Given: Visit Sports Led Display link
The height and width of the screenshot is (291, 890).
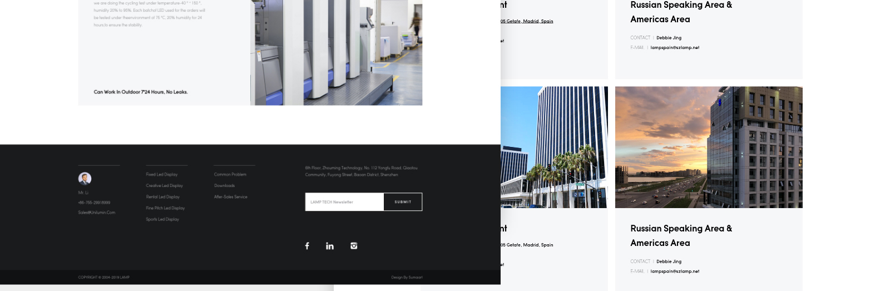Looking at the screenshot, I should (x=162, y=219).
